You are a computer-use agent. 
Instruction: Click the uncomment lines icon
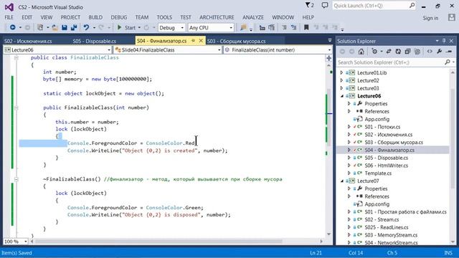point(293,27)
